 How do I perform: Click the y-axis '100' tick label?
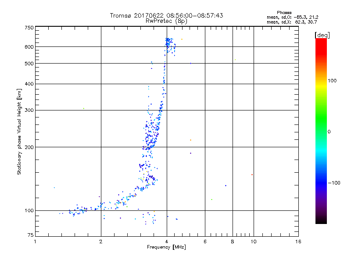[29, 211]
